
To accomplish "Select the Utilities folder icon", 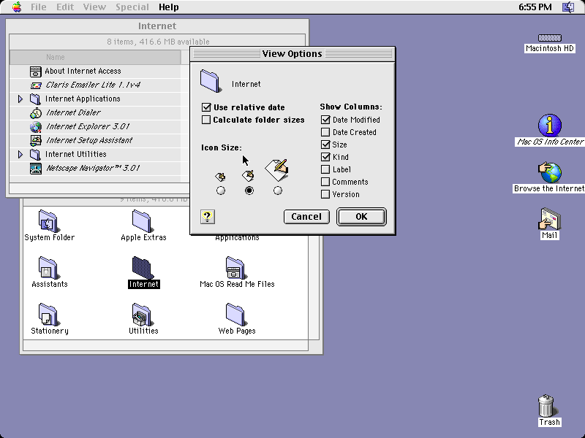I will tap(142, 315).
